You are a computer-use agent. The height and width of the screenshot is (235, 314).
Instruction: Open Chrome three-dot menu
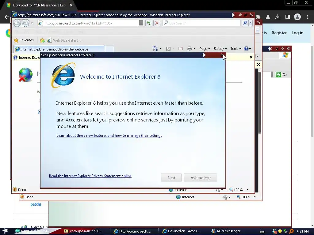pos(307,17)
